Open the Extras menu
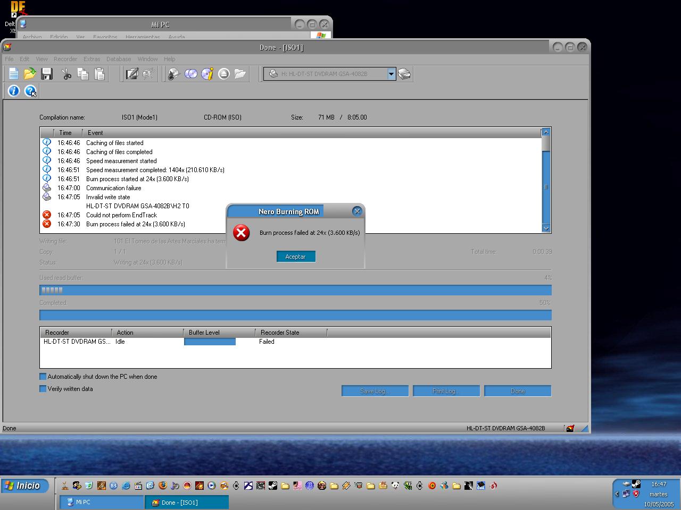Viewport: 681px width, 510px height. [92, 59]
